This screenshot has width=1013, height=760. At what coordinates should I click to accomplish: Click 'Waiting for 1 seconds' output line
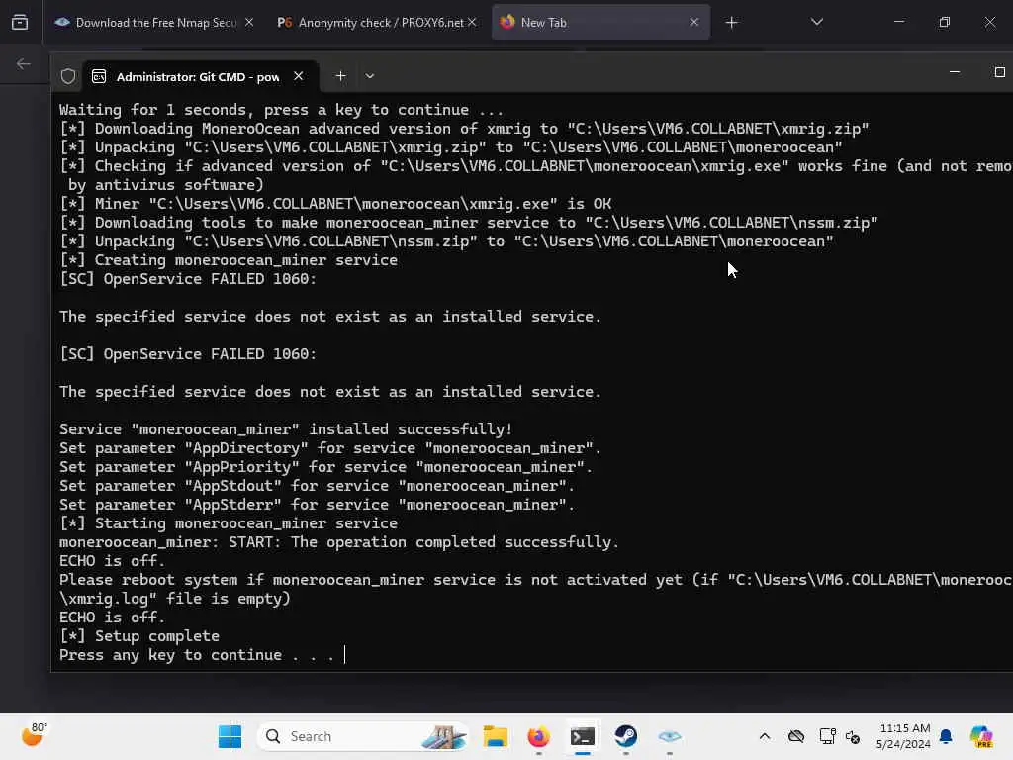281,109
